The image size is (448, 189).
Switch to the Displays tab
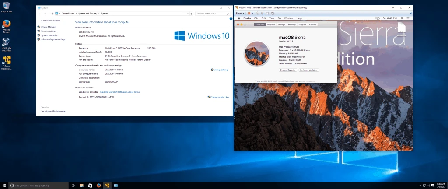click(271, 24)
